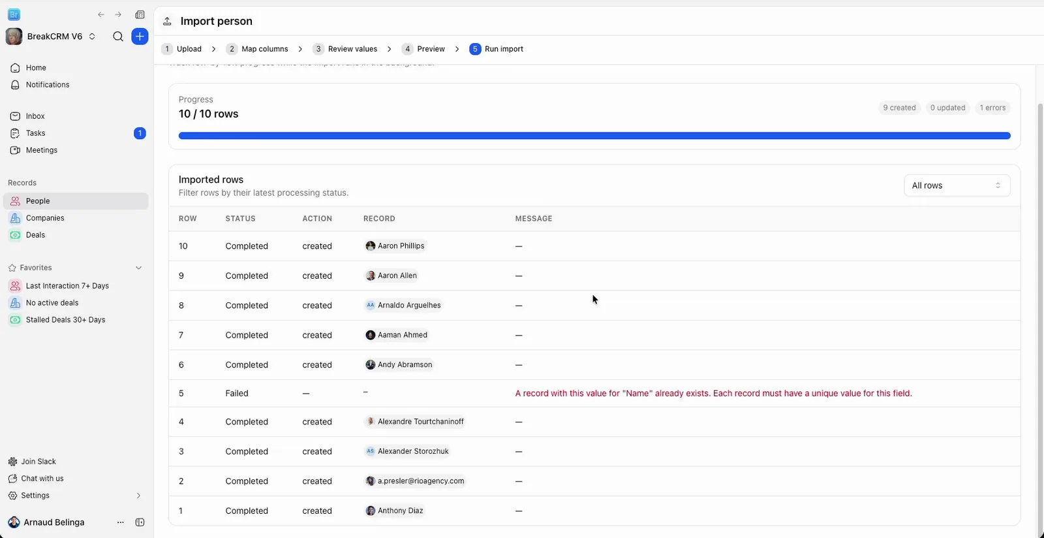
Task: Open the a.presler@rioagency.com record
Action: click(415, 481)
